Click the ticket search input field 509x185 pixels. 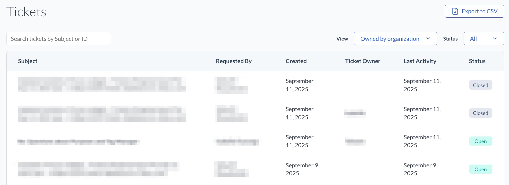pos(59,39)
